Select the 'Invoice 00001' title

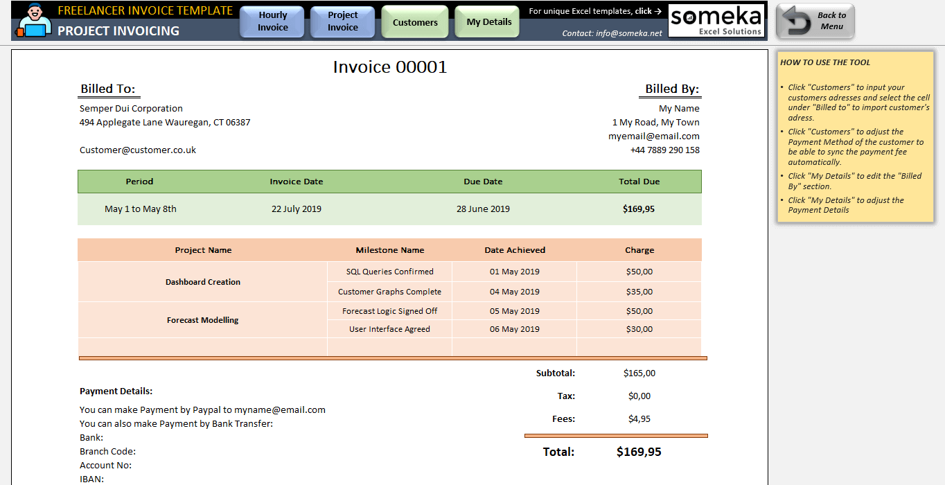(390, 67)
